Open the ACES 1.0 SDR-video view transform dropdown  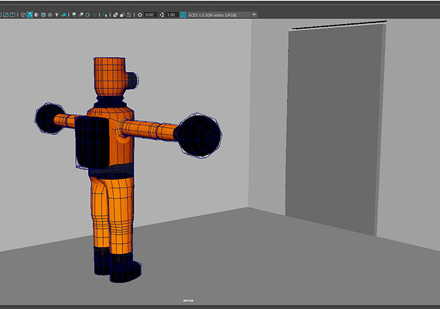[x=222, y=15]
